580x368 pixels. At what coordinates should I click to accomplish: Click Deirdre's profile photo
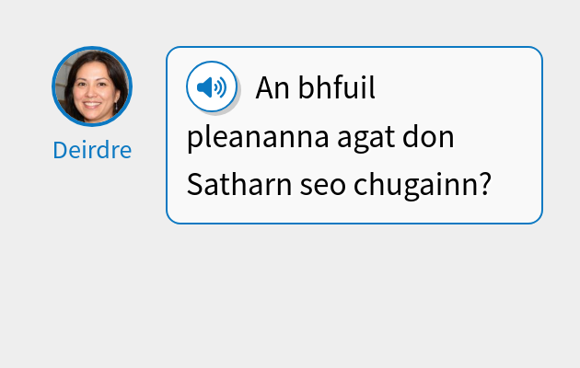92,86
